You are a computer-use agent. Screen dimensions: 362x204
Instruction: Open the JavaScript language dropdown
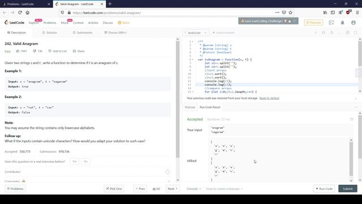[196, 33]
